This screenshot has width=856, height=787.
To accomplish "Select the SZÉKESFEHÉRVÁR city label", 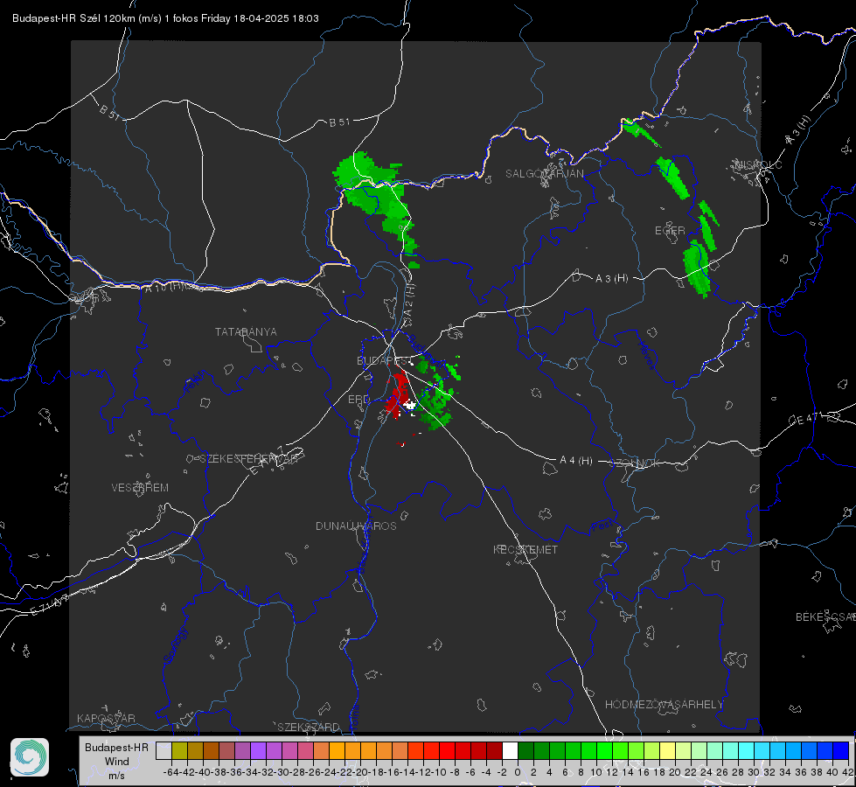I will pos(248,459).
